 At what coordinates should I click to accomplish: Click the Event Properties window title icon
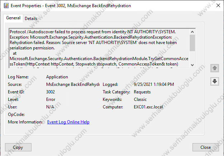coord(6,6)
